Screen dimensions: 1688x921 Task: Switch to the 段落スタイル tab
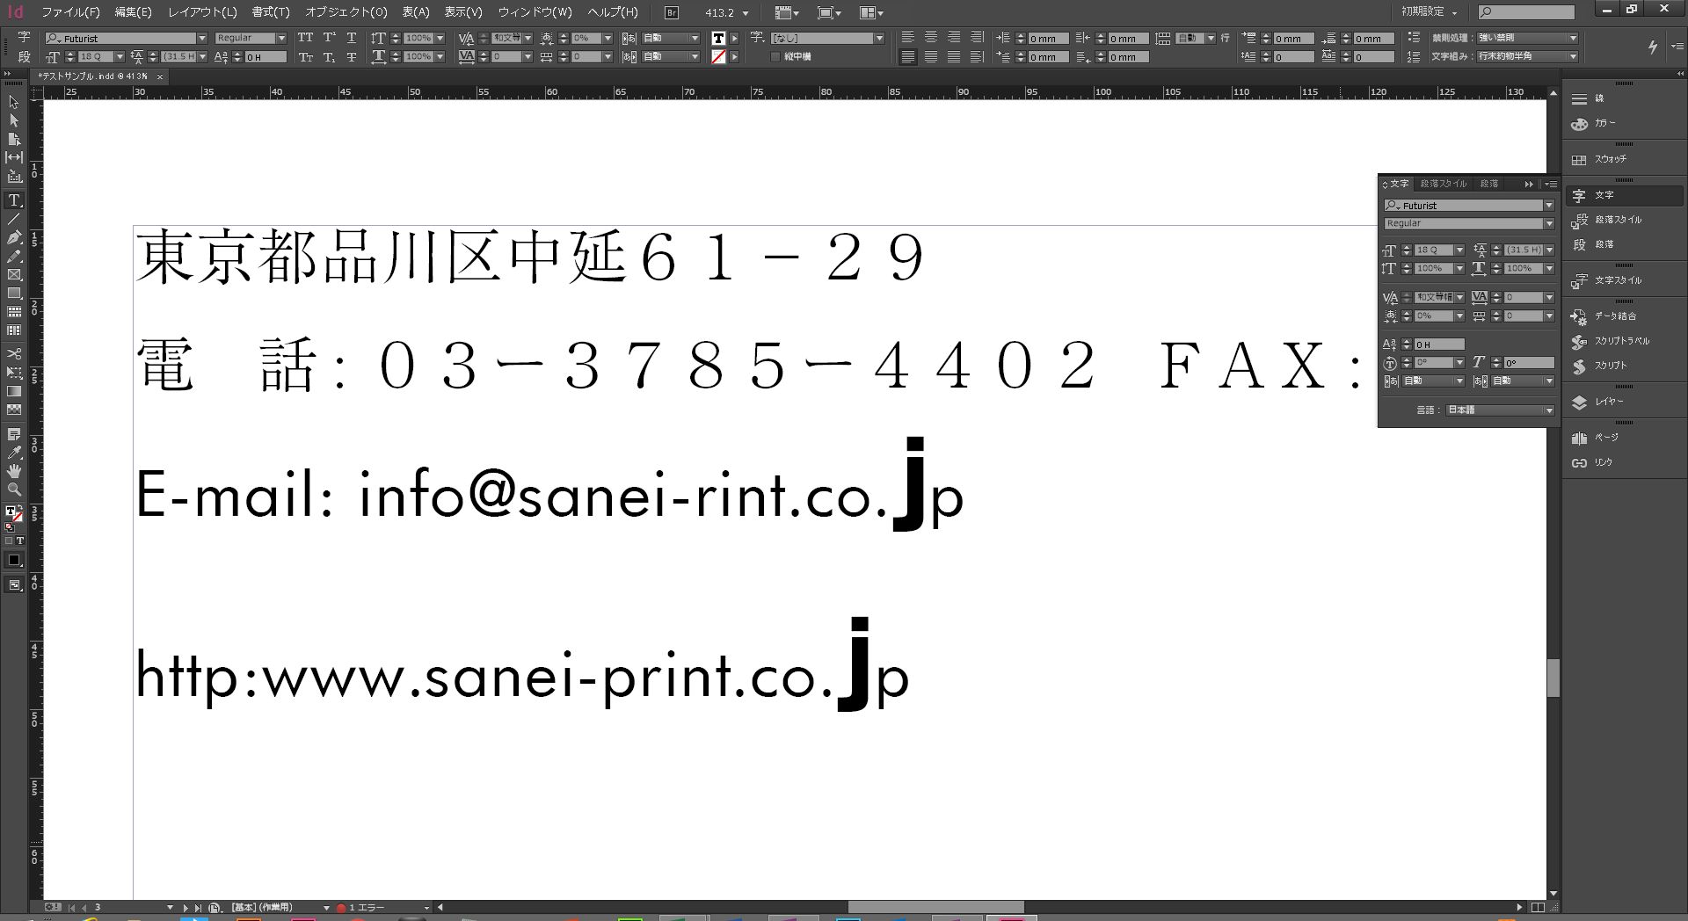click(1444, 184)
